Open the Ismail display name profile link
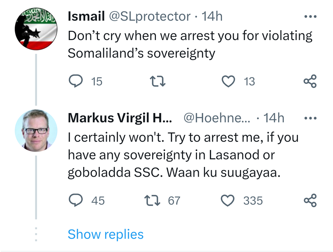The width and height of the screenshot is (333, 252). click(86, 16)
